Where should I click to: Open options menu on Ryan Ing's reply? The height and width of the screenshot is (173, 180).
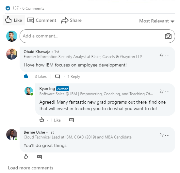point(167,92)
